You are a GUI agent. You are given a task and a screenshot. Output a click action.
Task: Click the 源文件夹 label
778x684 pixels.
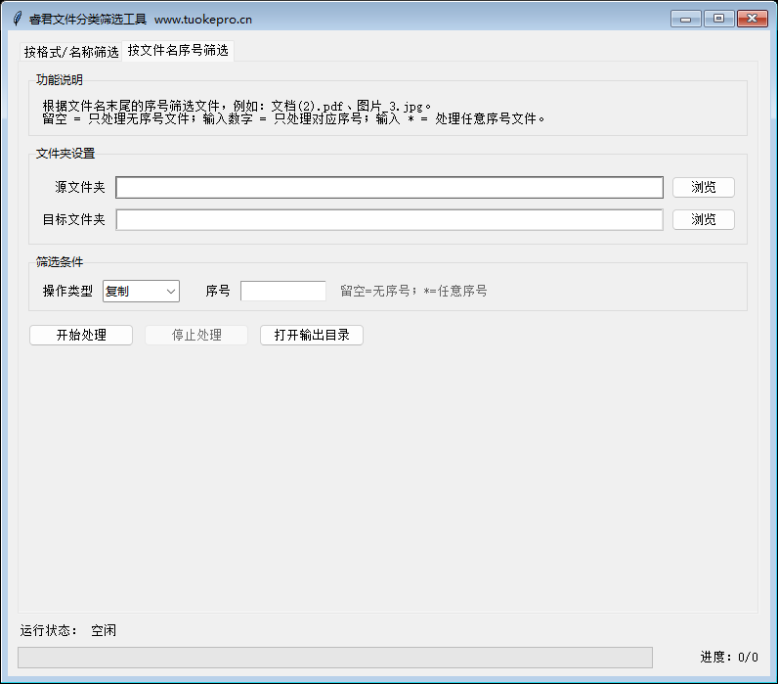80,187
